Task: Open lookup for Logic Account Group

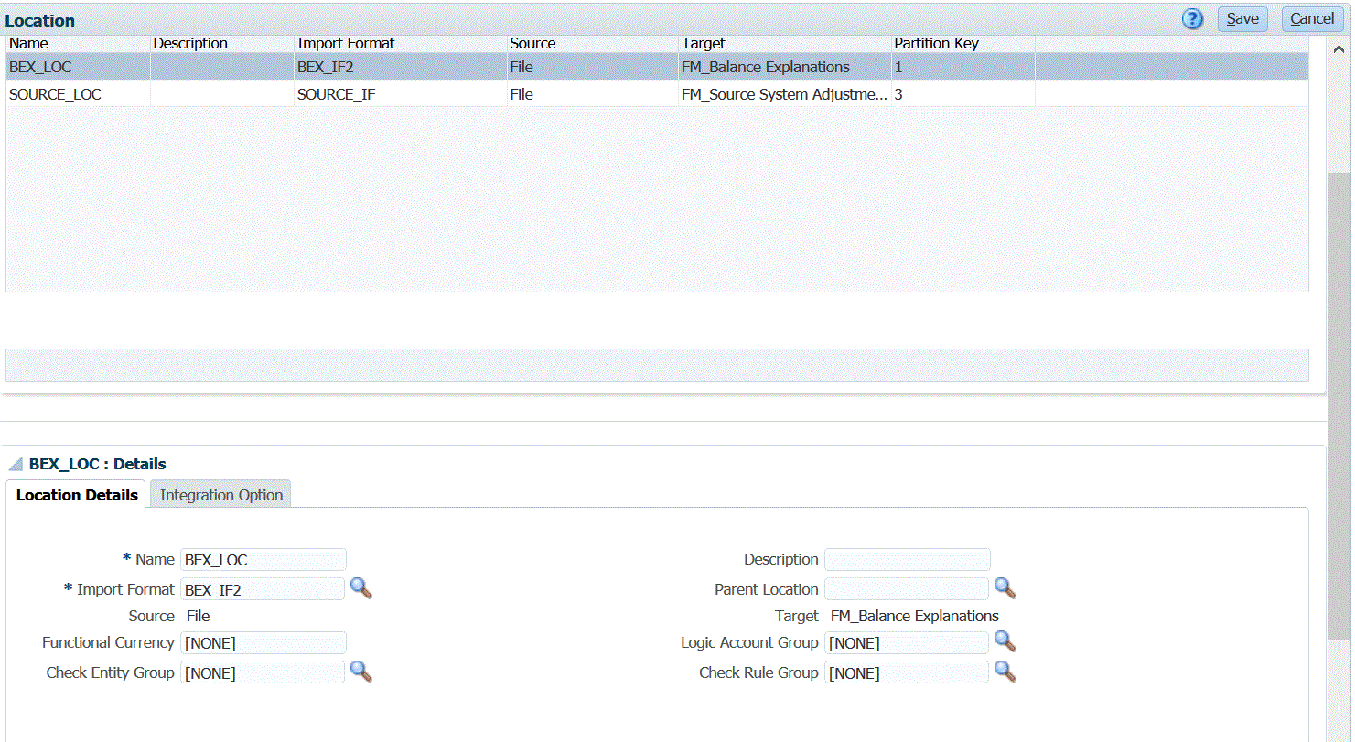Action: pyautogui.click(x=1005, y=642)
